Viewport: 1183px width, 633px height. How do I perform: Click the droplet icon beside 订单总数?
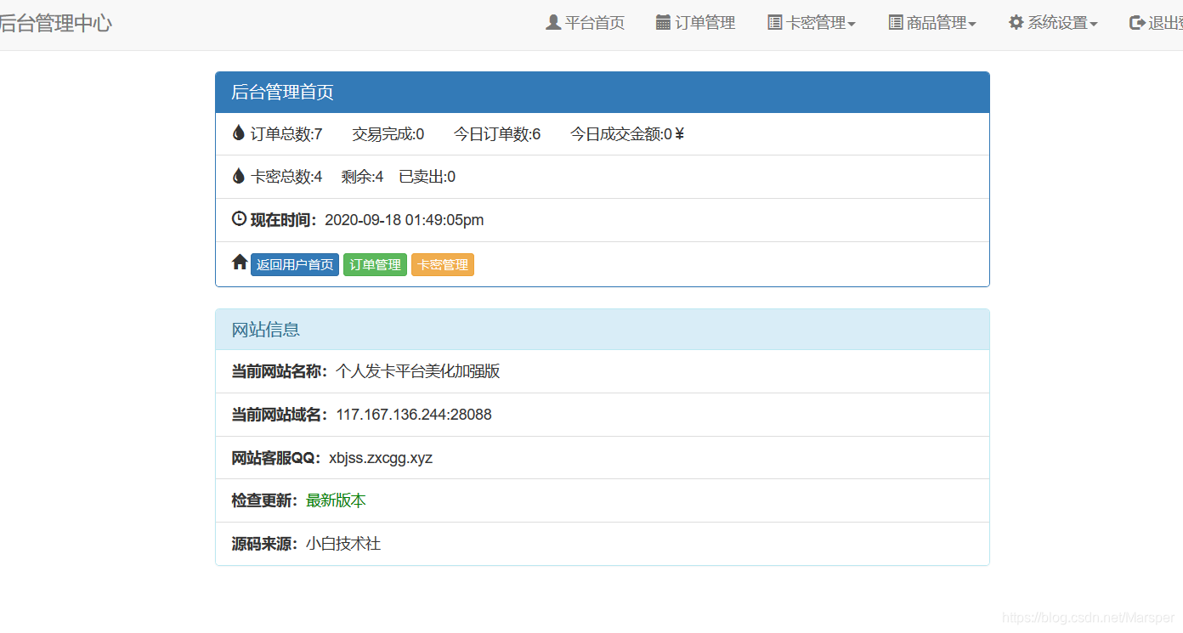point(239,133)
